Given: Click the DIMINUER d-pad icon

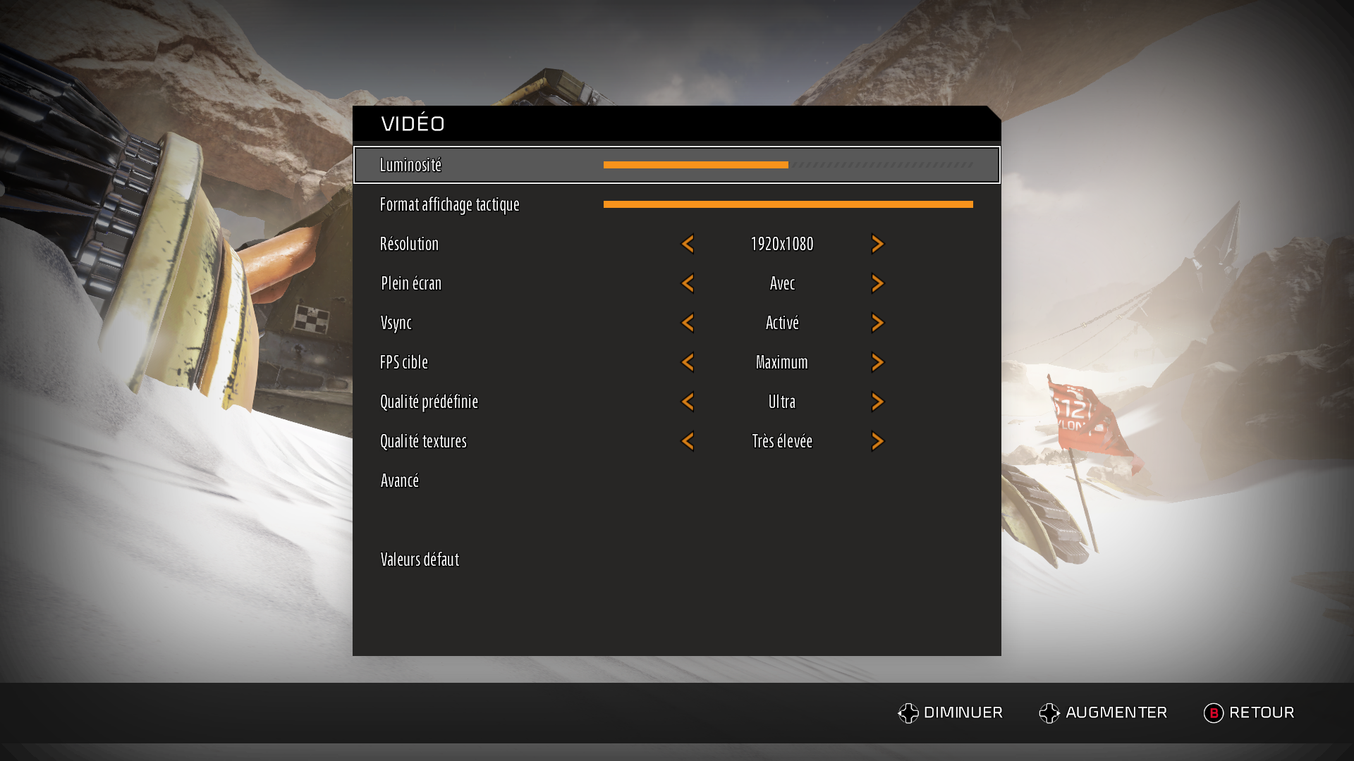Looking at the screenshot, I should point(908,713).
